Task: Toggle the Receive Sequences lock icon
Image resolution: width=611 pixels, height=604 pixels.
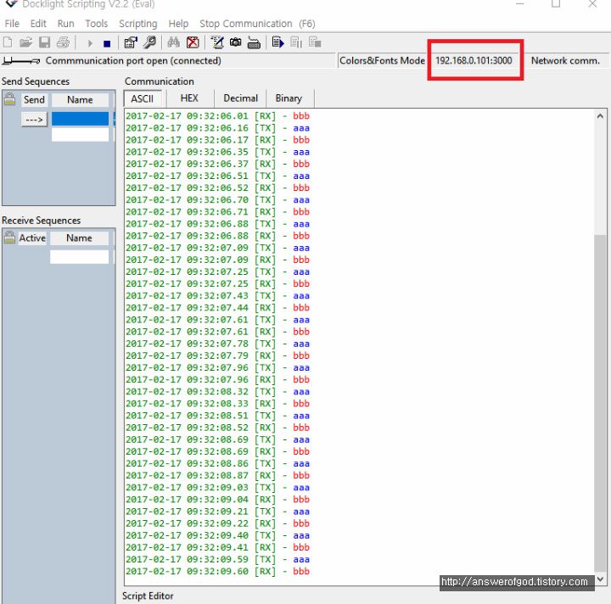Action: (x=9, y=238)
